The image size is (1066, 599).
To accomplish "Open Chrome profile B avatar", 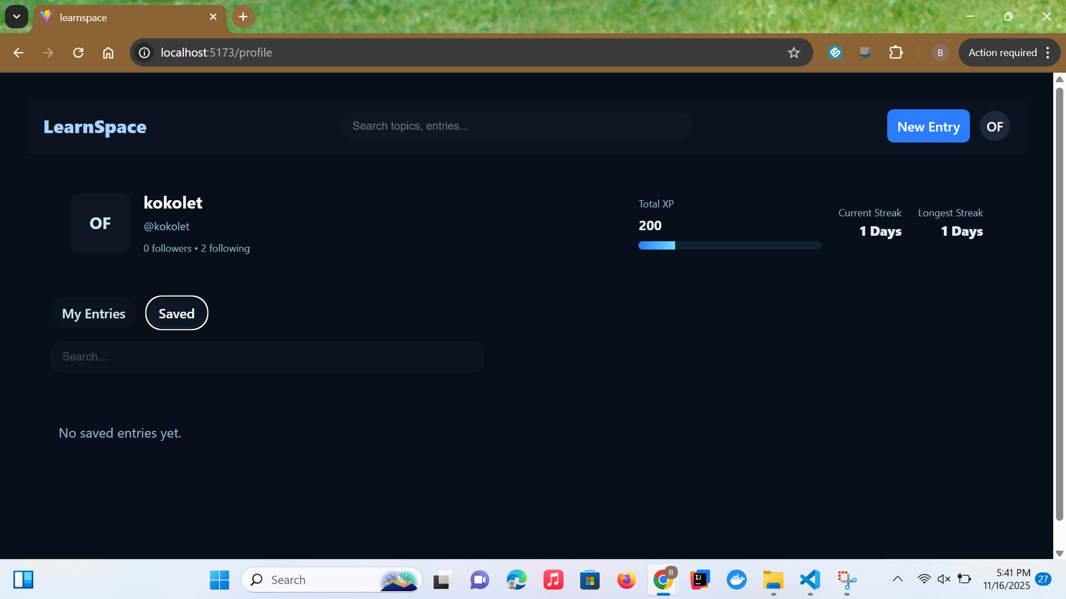I will pos(940,53).
